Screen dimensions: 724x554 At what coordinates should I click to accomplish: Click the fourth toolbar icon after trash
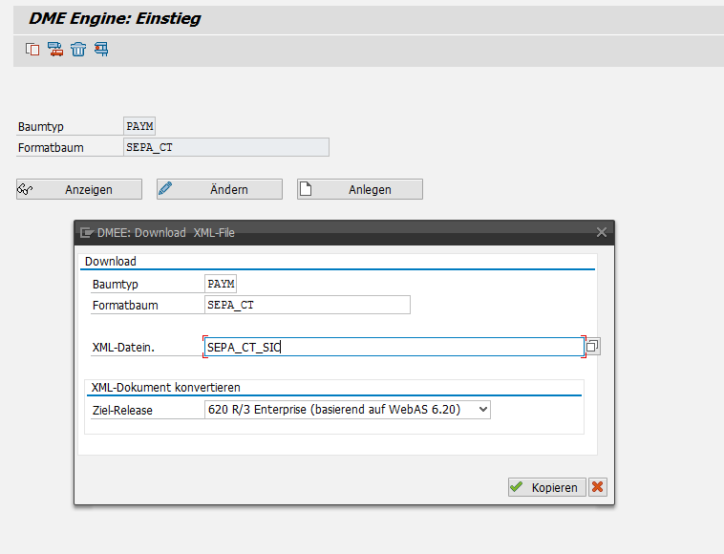[101, 50]
